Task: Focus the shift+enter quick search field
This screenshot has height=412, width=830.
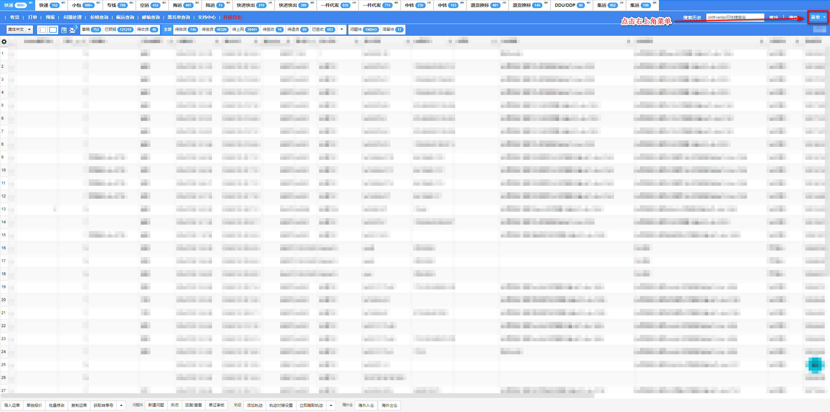Action: 735,17
